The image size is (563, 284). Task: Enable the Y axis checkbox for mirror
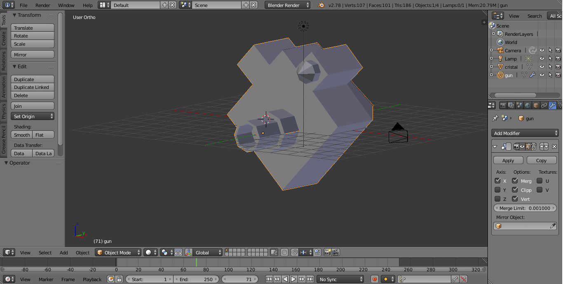pos(497,190)
